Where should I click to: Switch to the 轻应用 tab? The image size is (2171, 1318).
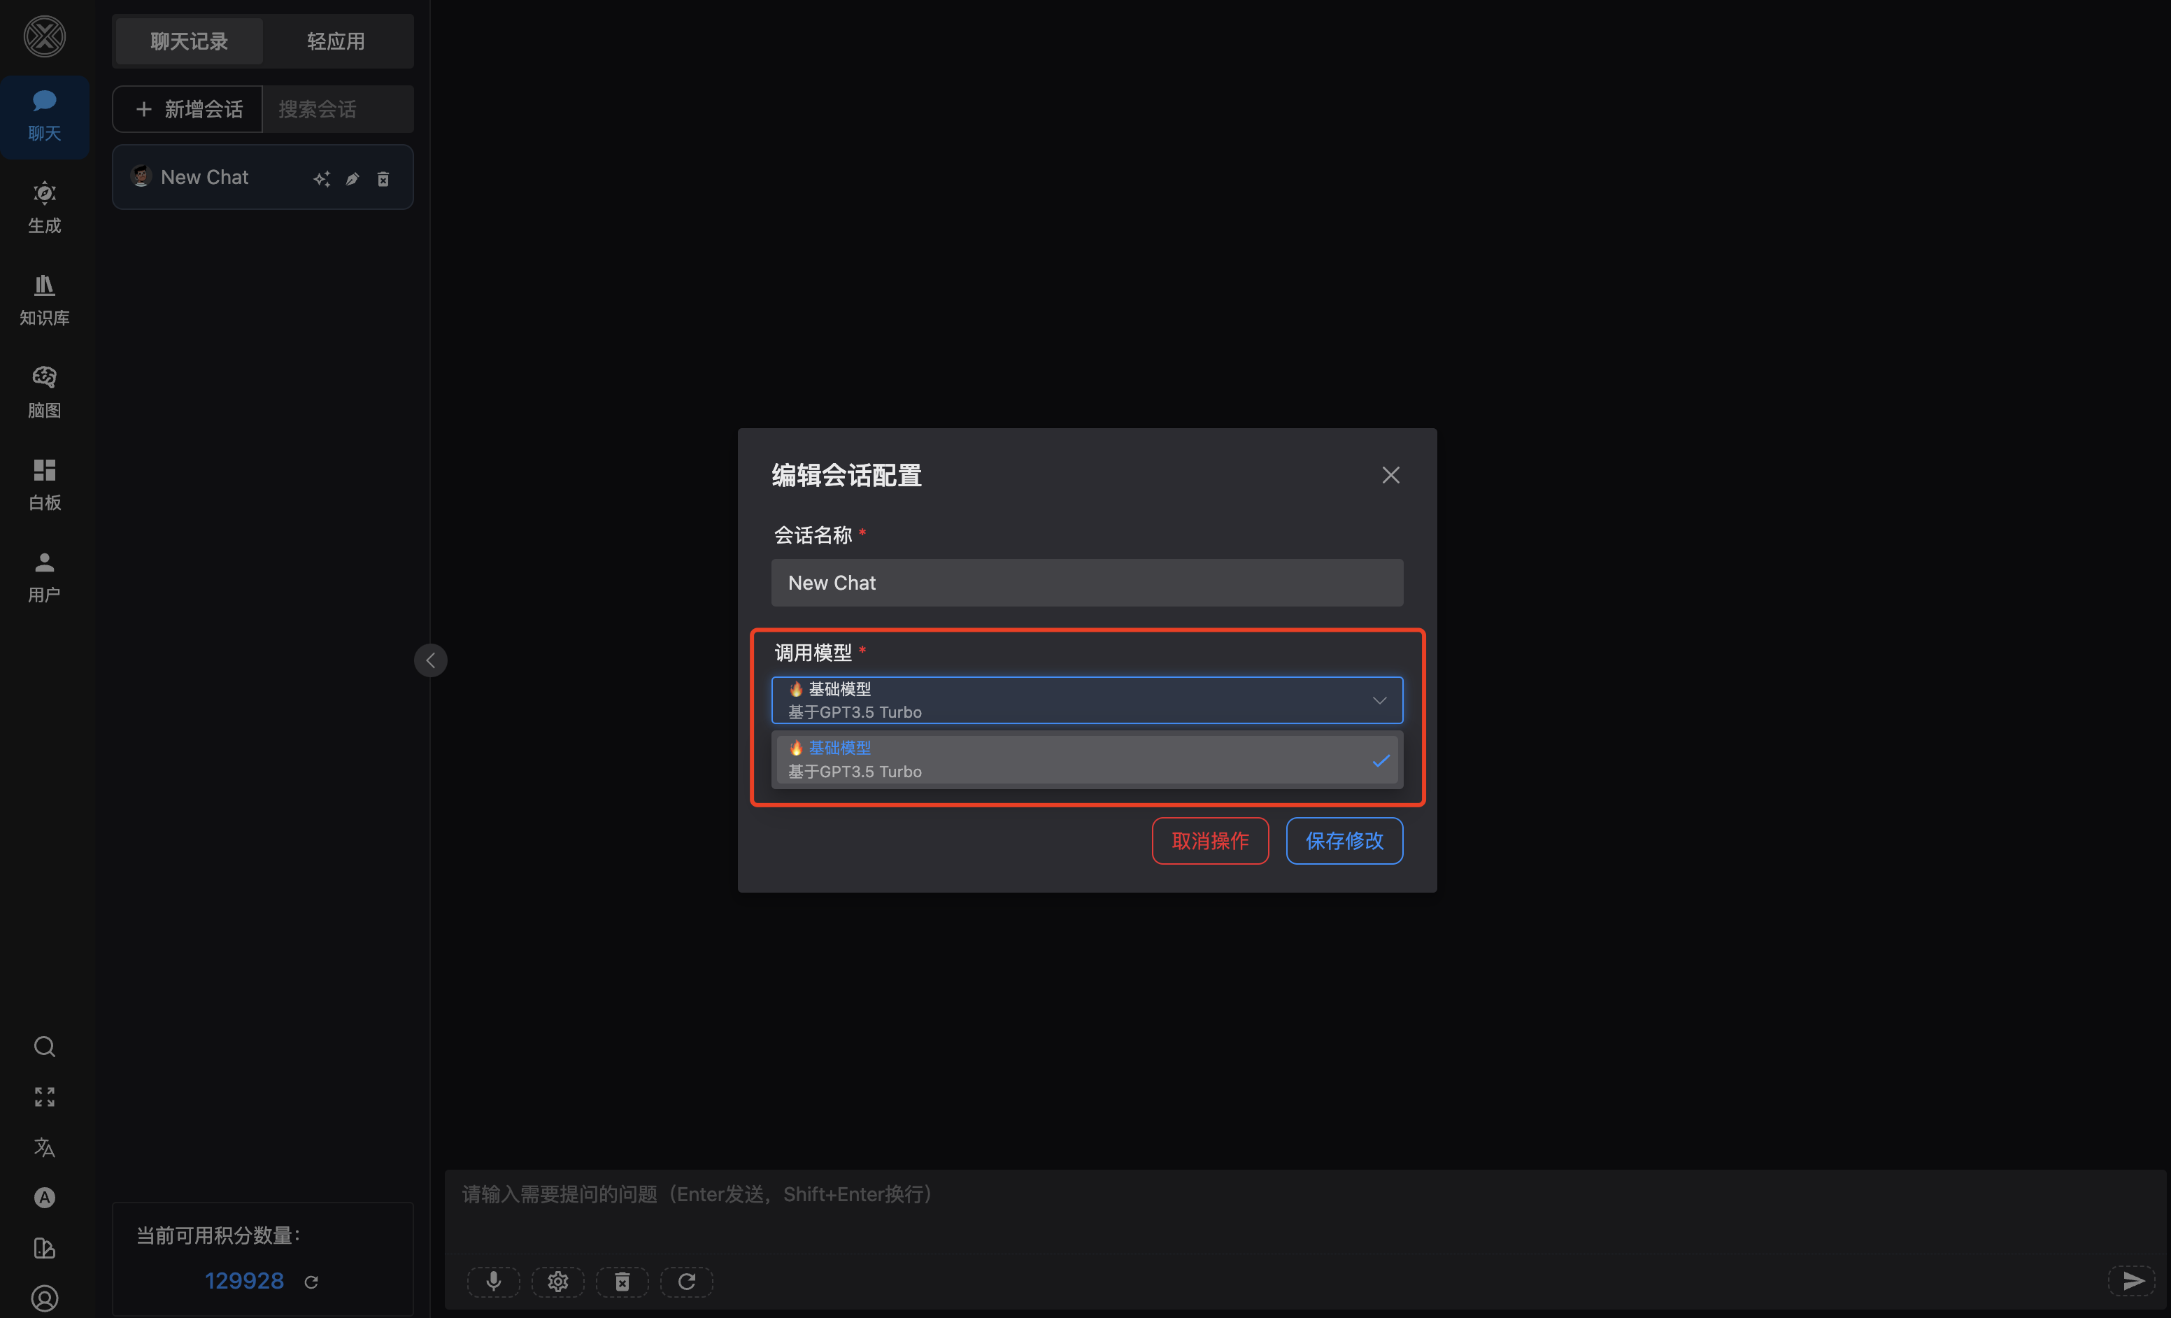coord(336,41)
